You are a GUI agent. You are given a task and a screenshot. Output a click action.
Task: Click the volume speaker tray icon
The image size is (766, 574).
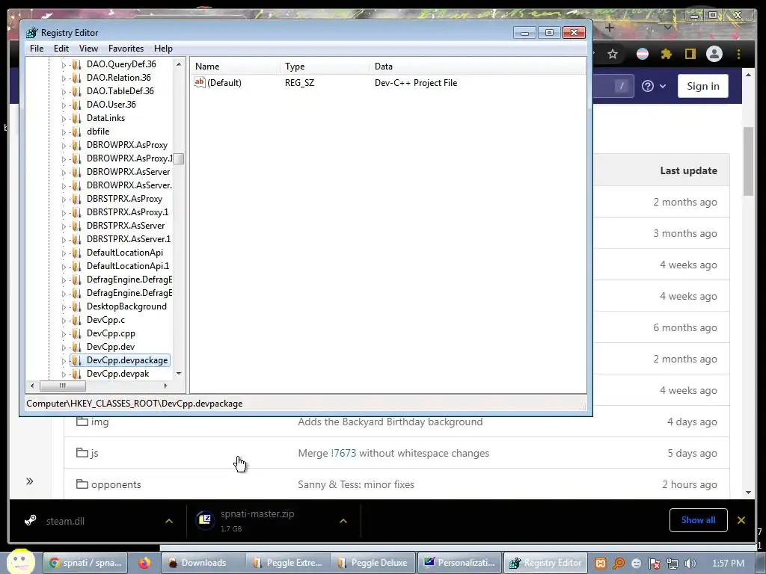coord(690,564)
